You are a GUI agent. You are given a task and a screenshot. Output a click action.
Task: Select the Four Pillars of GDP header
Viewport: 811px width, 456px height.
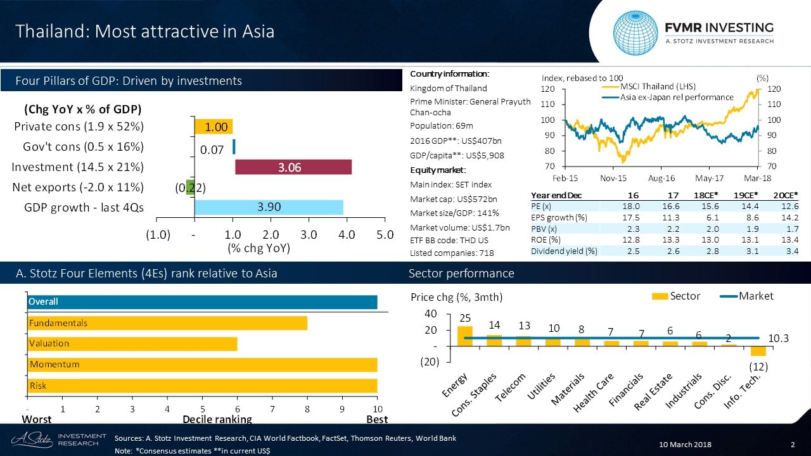pos(129,81)
